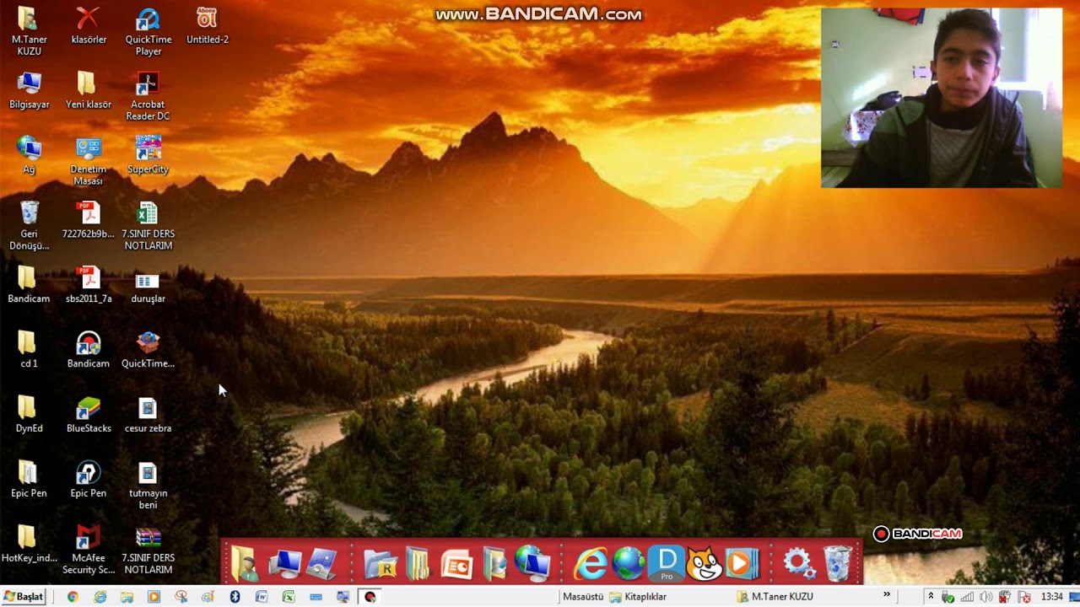This screenshot has height=607, width=1080.
Task: Open the globe browser icon in dock
Action: tap(629, 564)
